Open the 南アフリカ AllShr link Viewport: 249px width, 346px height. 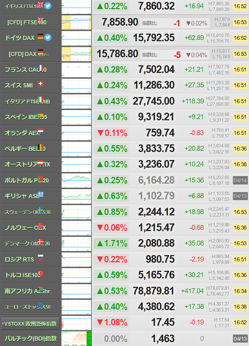[x=27, y=291]
